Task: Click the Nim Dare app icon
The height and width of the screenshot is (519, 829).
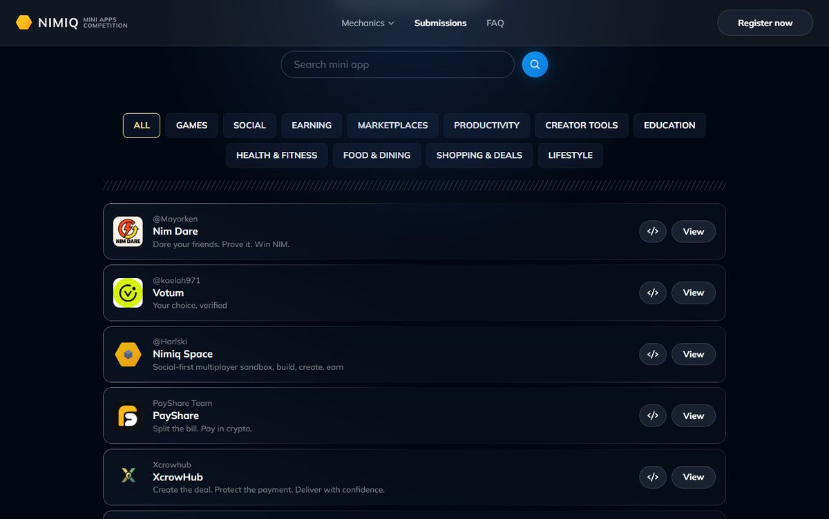Action: click(x=128, y=231)
